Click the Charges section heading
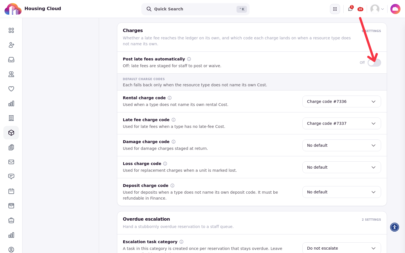Screen dimensions: 405x253 click(133, 30)
